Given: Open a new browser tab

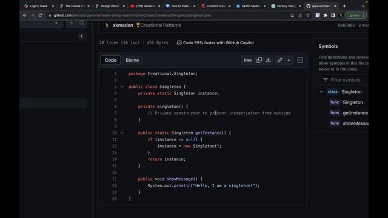Looking at the screenshot, I should (x=344, y=6).
